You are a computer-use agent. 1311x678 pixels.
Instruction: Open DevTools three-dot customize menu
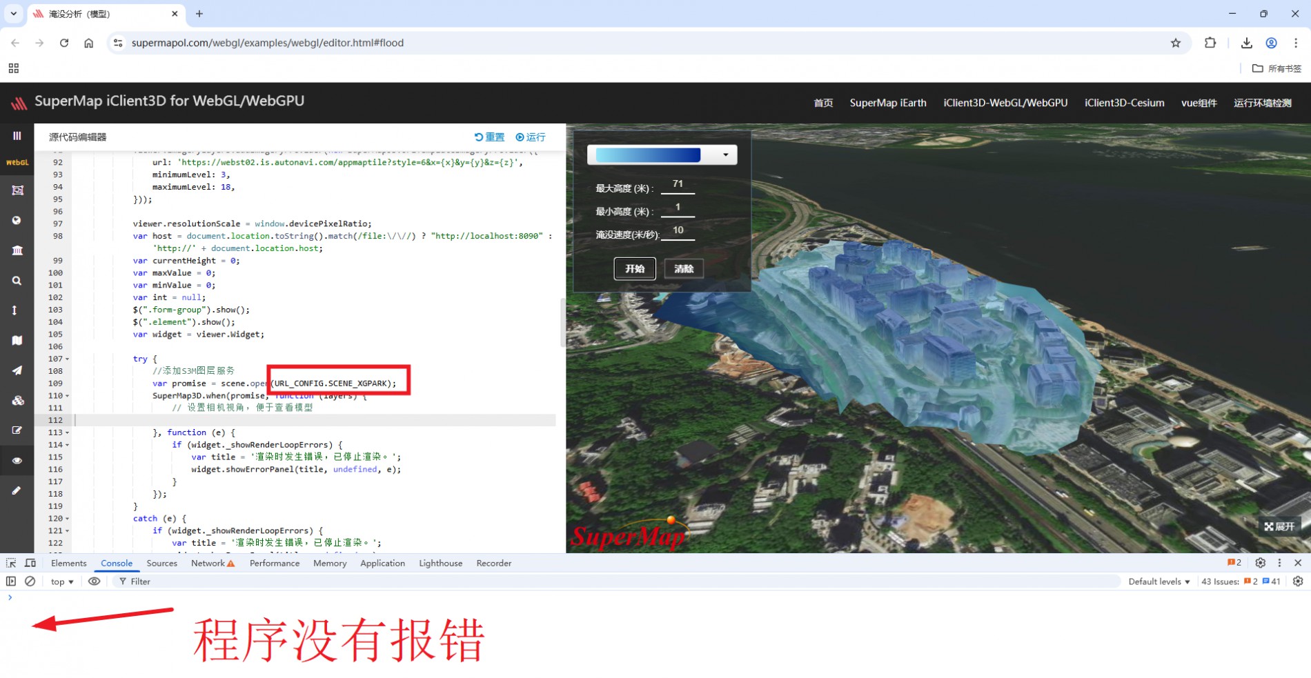point(1279,563)
